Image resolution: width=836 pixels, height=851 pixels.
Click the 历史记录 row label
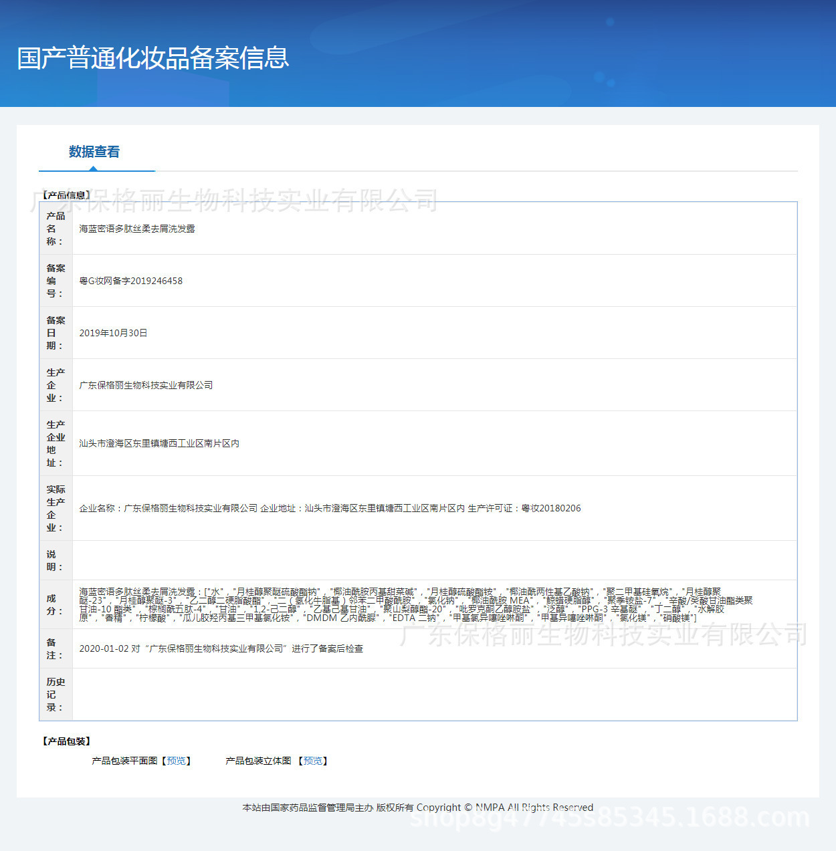(56, 695)
